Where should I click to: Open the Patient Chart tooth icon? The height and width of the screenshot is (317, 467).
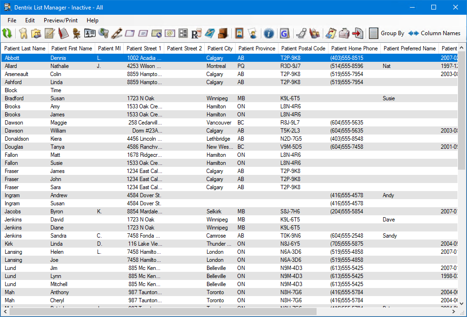[22, 33]
